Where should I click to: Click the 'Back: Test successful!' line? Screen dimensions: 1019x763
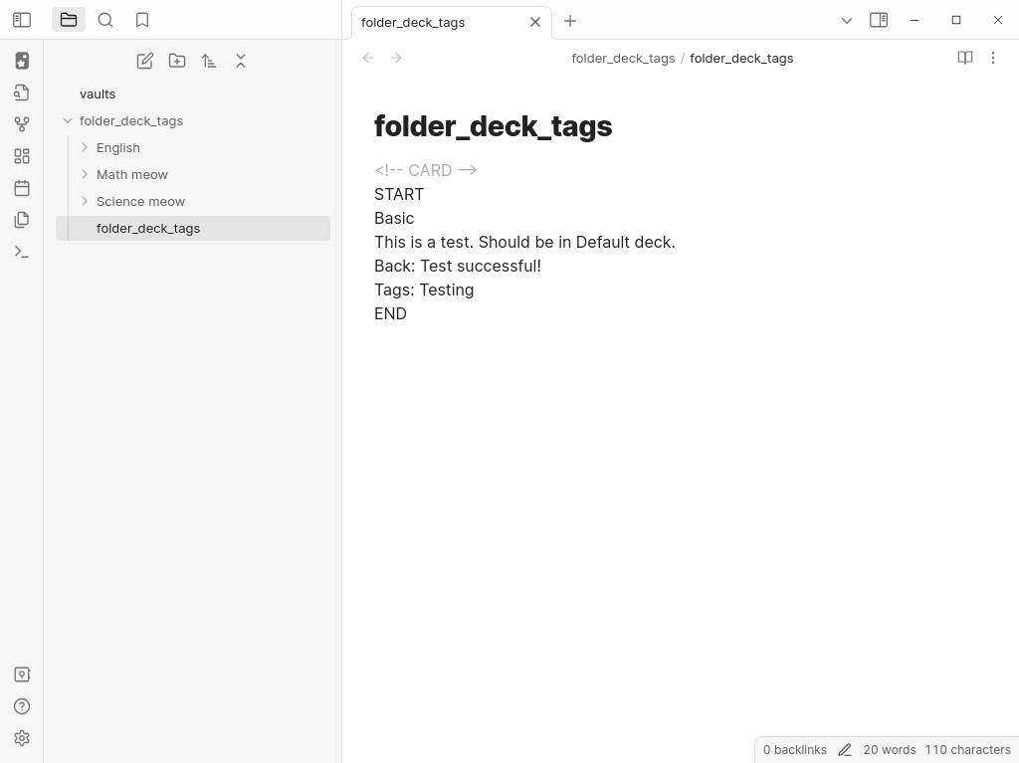[458, 266]
